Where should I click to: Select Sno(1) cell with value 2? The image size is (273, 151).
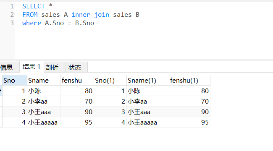110,101
